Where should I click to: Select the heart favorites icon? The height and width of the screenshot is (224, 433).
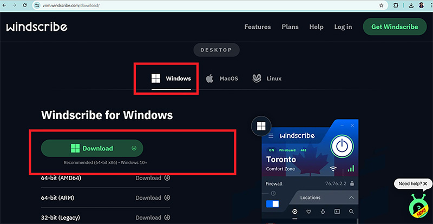point(309,212)
